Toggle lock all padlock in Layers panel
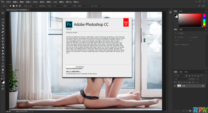 (190, 82)
